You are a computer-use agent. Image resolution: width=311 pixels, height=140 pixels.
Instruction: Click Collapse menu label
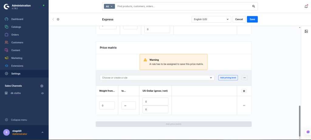19,120
